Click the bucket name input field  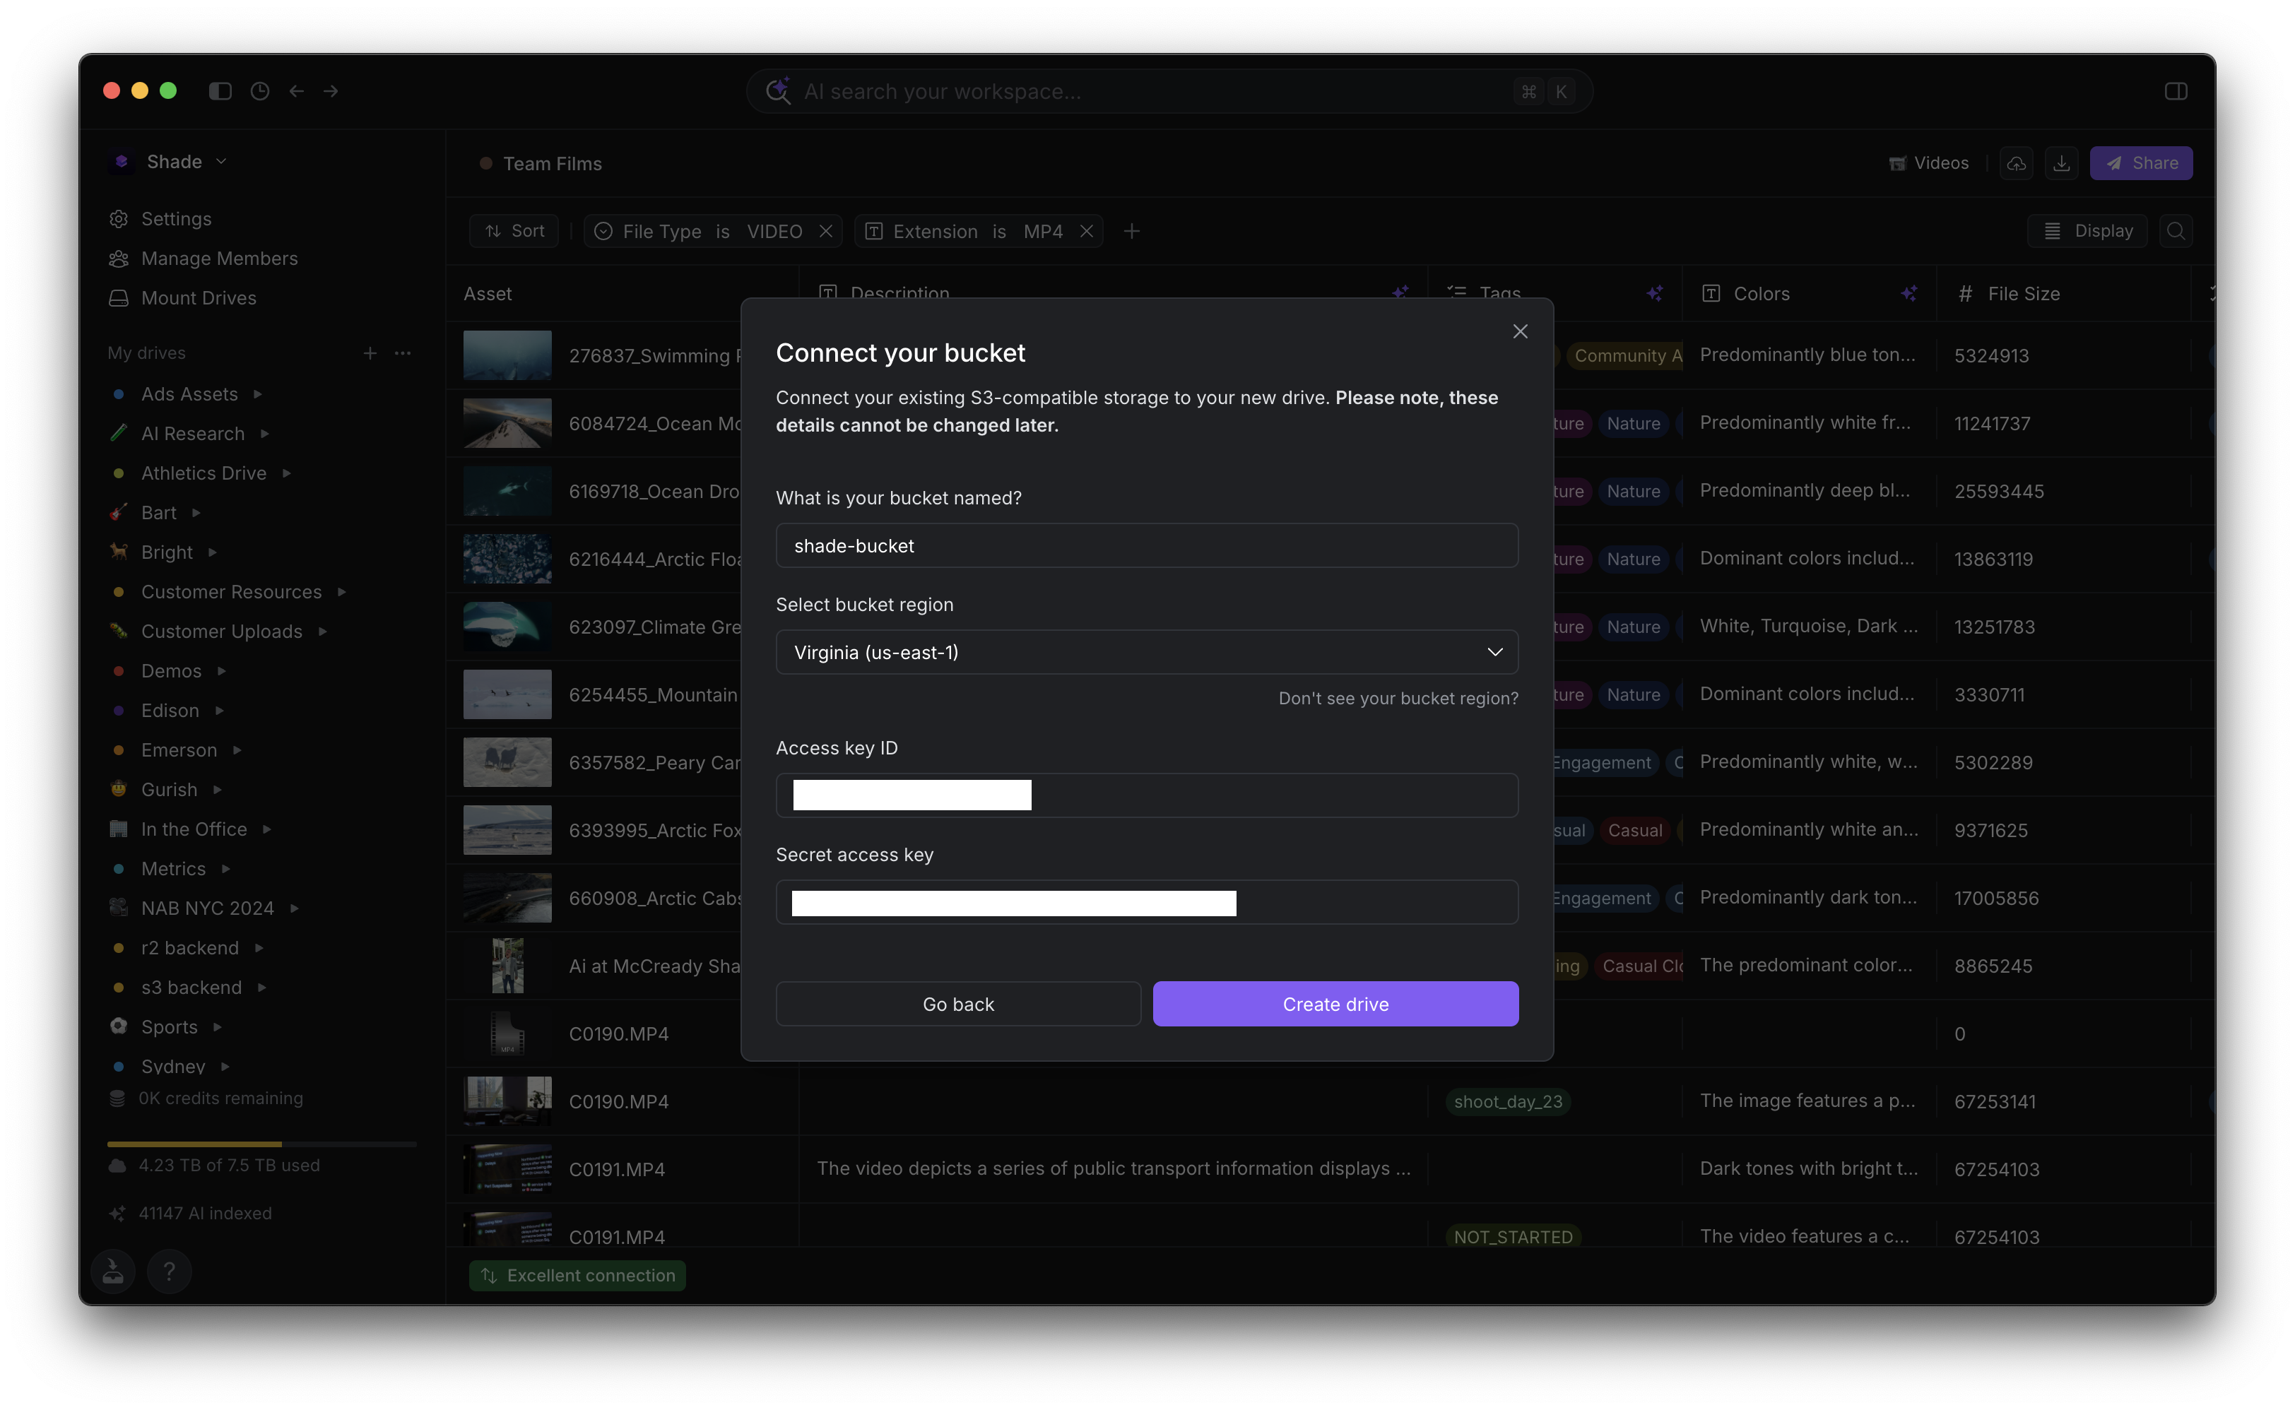click(1146, 547)
